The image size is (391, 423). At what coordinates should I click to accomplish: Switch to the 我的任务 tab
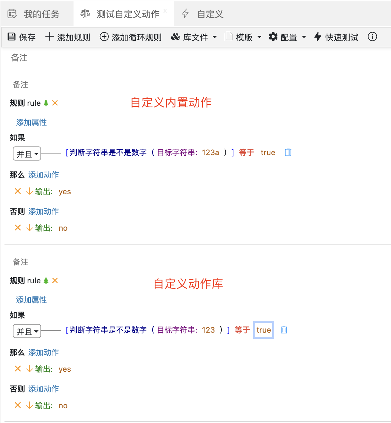point(34,14)
